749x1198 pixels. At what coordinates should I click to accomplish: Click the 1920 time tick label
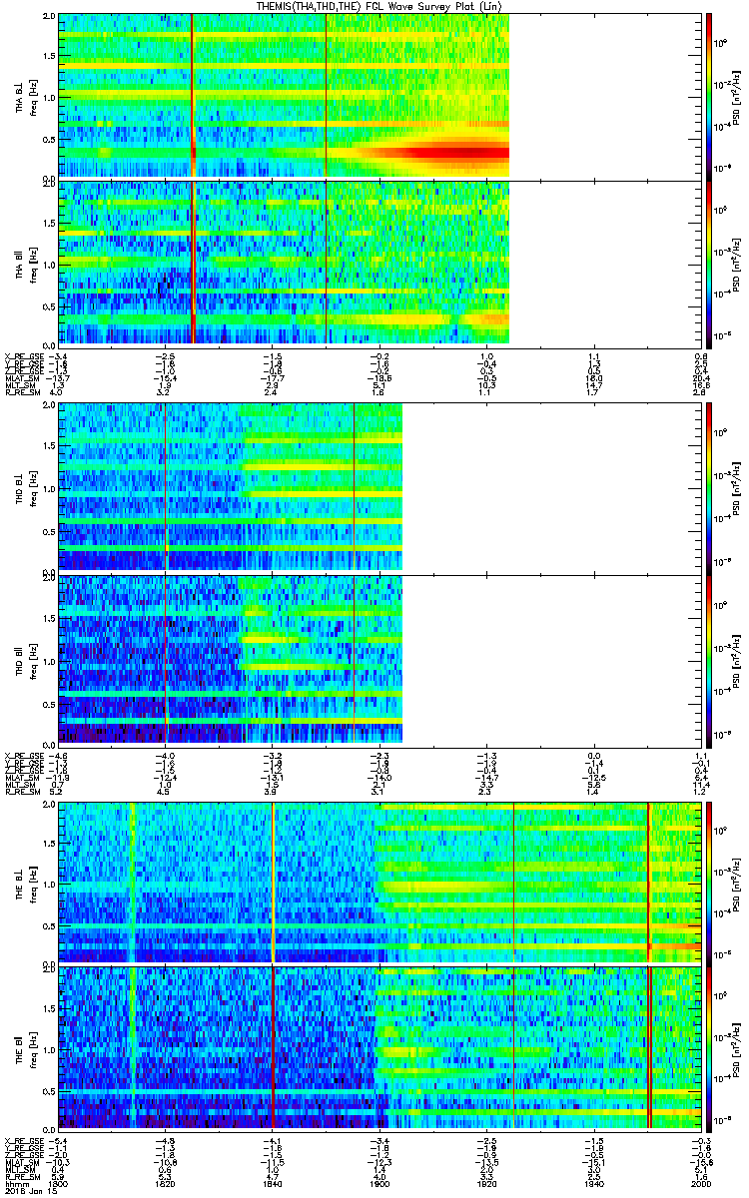486,1182
